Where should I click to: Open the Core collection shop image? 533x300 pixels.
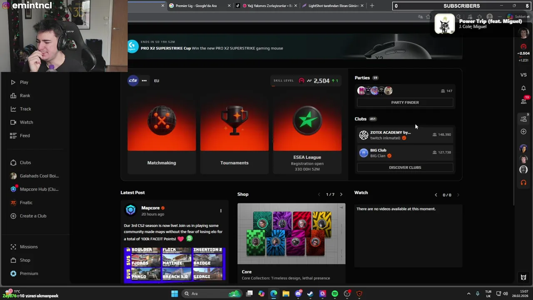coord(291,234)
